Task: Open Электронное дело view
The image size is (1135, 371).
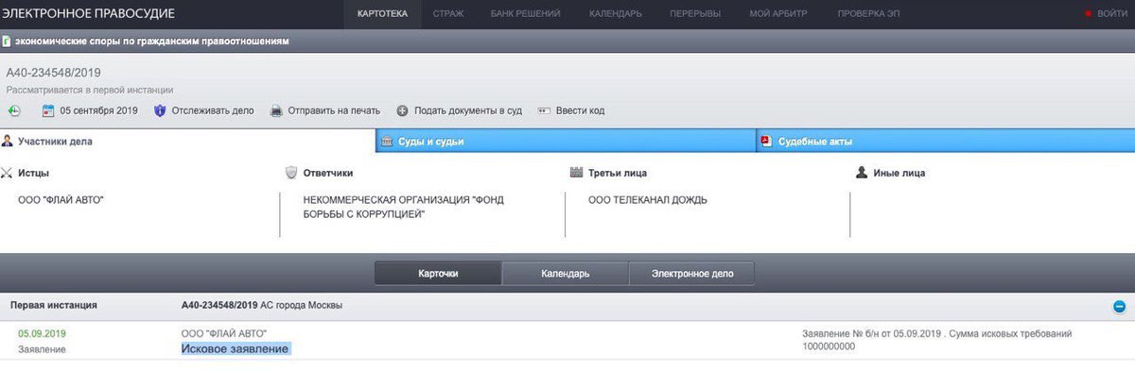Action: (x=691, y=274)
